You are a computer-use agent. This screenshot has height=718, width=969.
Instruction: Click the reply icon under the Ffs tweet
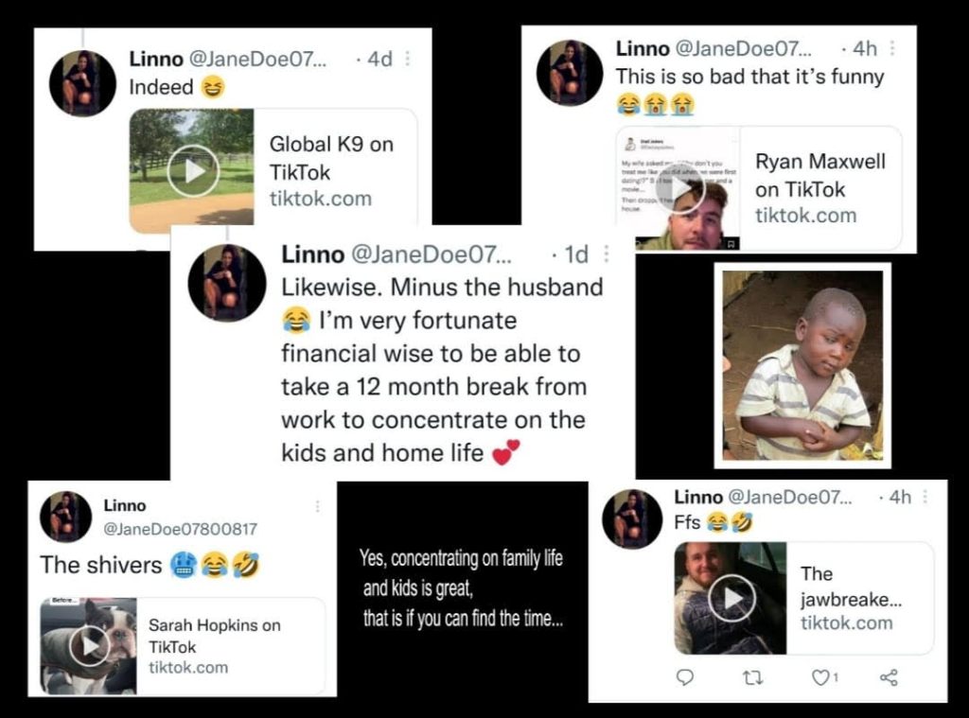[x=687, y=676]
